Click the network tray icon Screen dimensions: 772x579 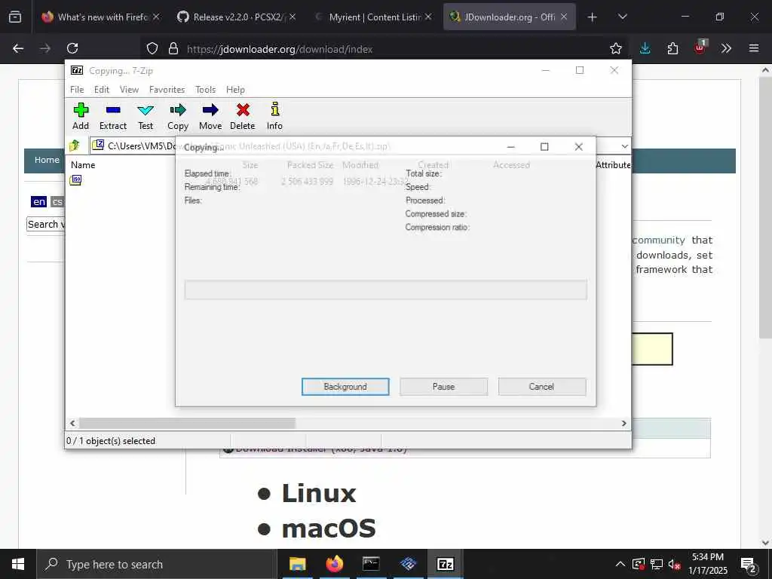click(x=657, y=564)
